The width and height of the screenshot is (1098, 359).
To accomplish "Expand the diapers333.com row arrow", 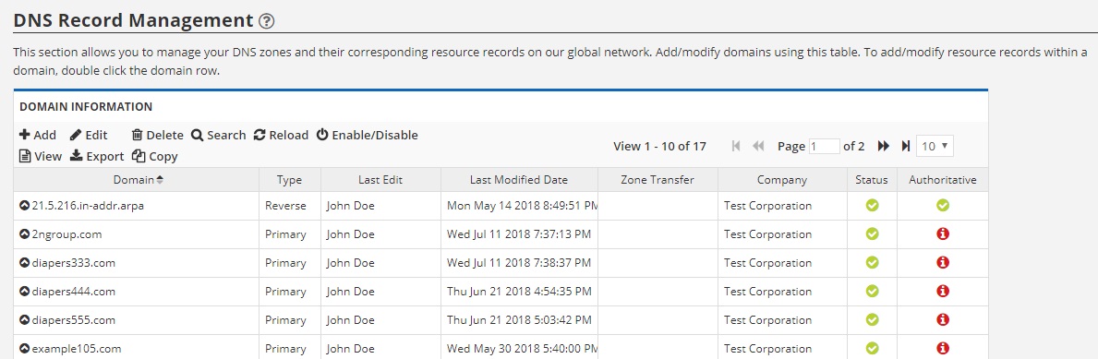I will point(25,263).
